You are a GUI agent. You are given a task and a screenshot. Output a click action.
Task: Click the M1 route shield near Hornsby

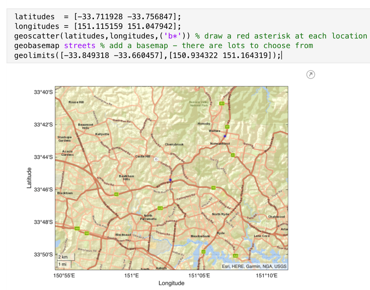pyautogui.click(x=227, y=127)
